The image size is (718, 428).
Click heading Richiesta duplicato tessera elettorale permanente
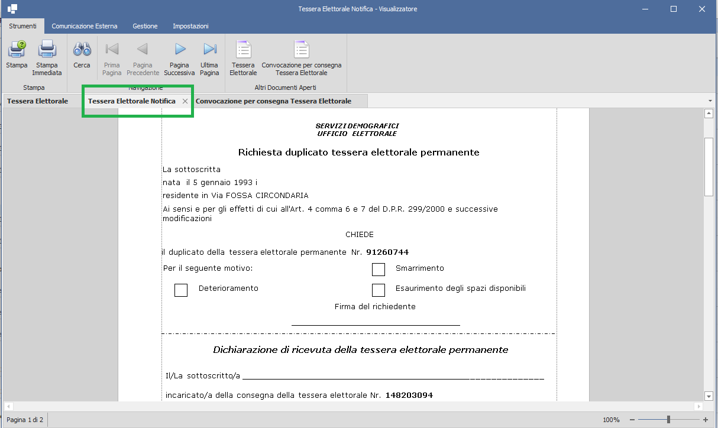coord(358,153)
